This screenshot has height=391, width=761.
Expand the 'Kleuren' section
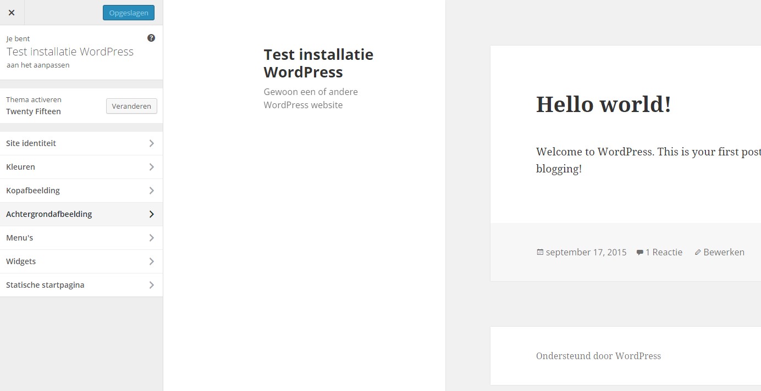(20, 166)
